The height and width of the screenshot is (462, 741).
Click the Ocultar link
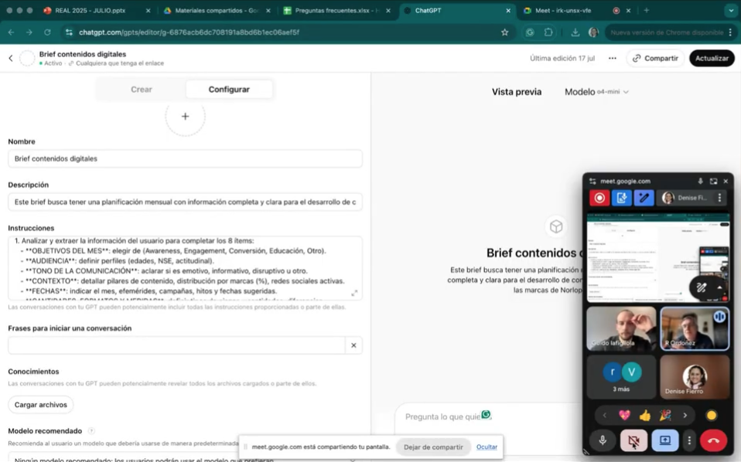(487, 447)
